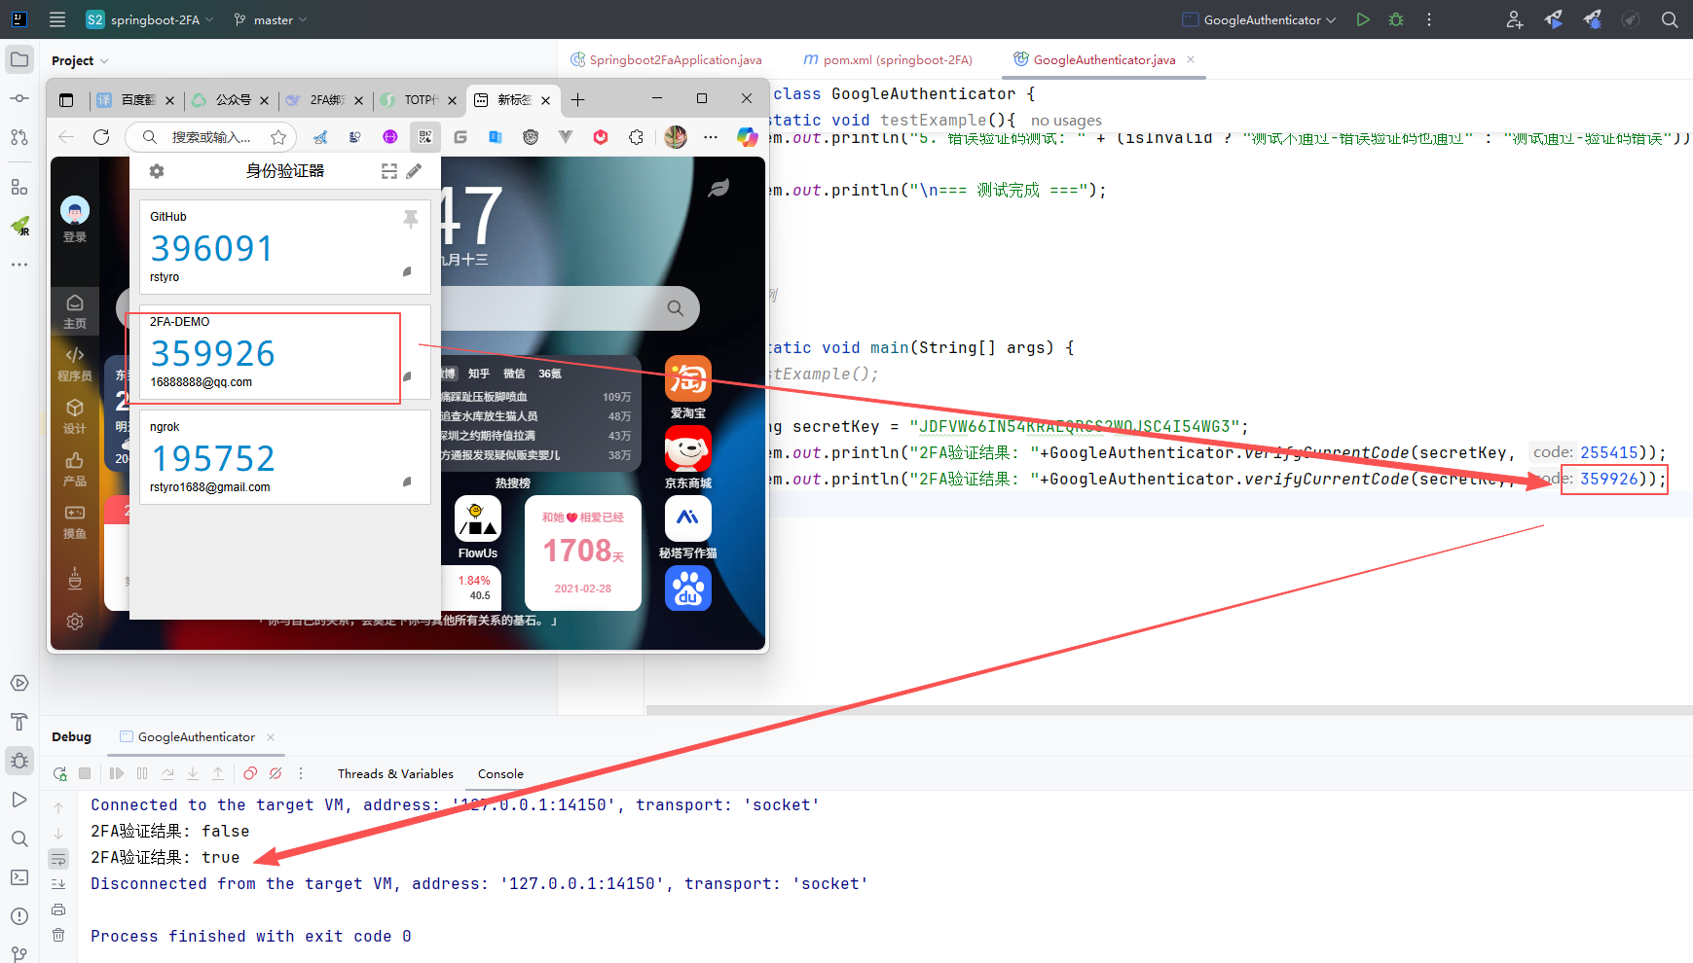1693x963 pixels.
Task: Toggle Mute Breakpoints in debug toolbar
Action: click(276, 773)
